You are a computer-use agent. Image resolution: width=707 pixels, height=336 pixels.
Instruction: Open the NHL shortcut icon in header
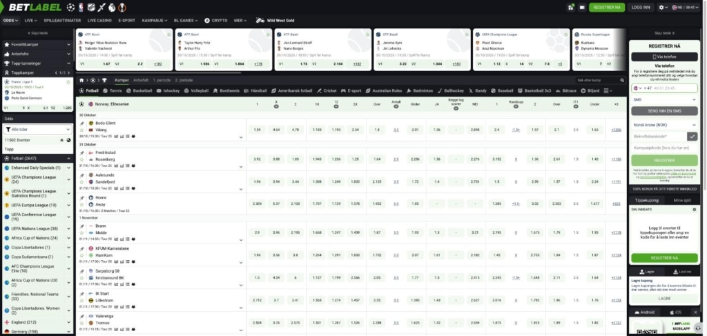92,7
